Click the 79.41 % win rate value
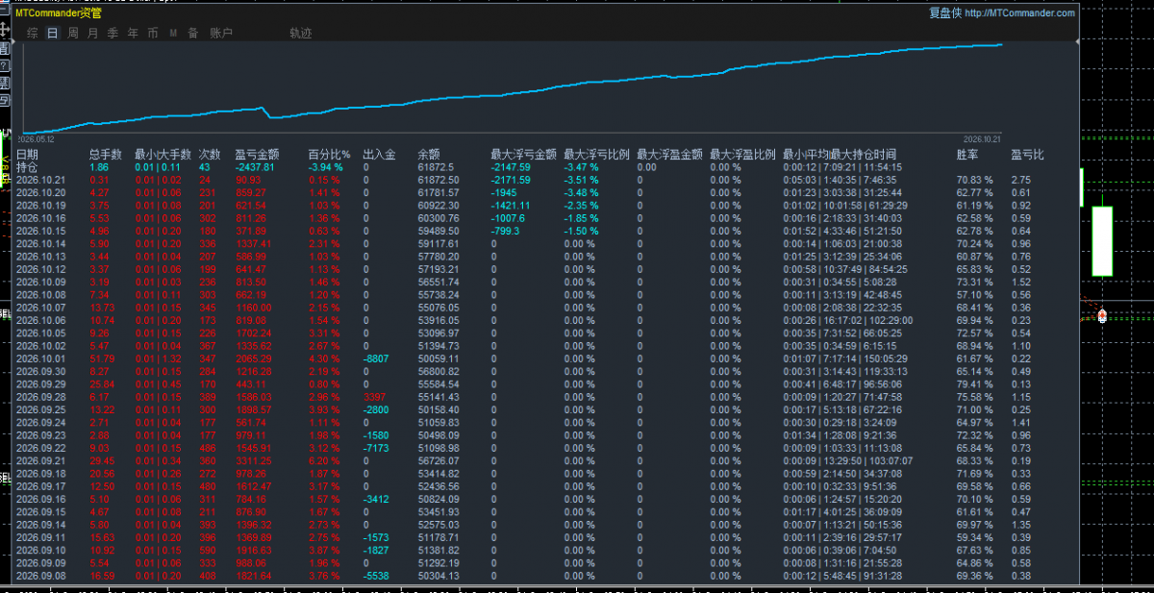 pyautogui.click(x=975, y=383)
